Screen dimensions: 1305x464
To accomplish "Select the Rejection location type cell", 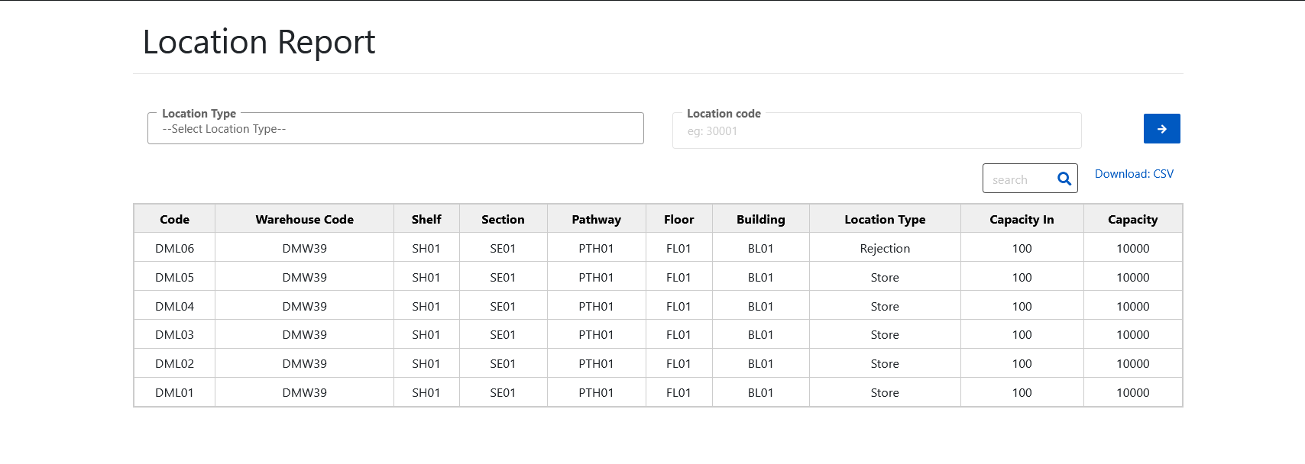I will [885, 248].
